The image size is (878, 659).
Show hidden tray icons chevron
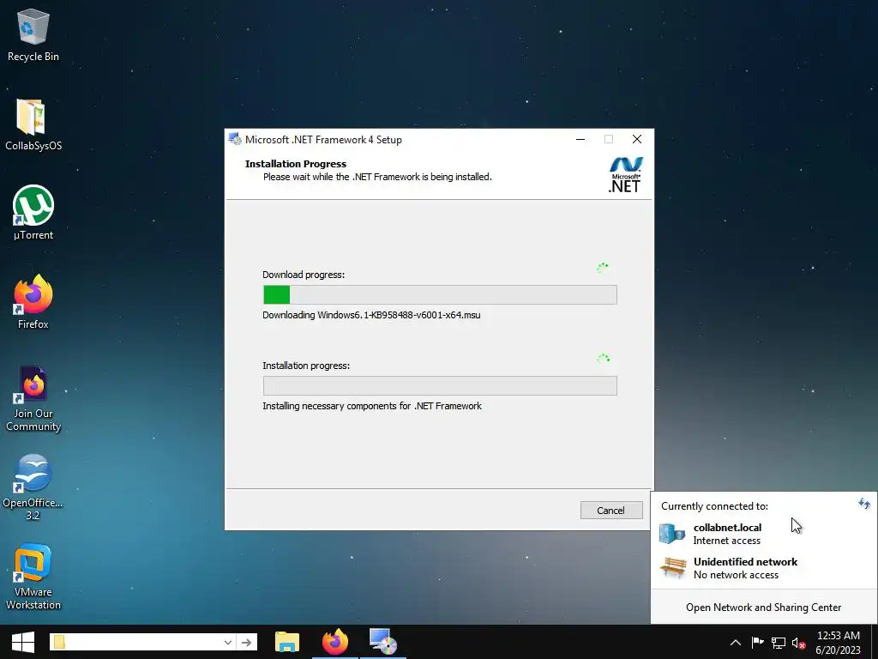[735, 643]
